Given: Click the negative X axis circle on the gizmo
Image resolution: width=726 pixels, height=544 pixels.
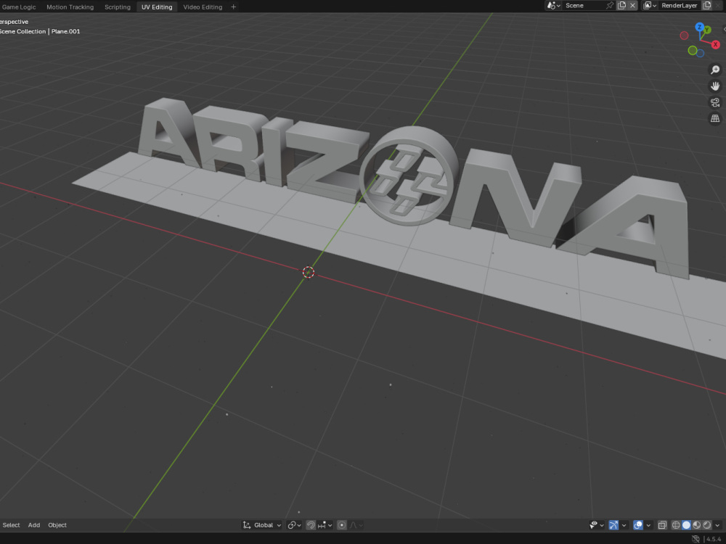Looking at the screenshot, I should point(684,36).
